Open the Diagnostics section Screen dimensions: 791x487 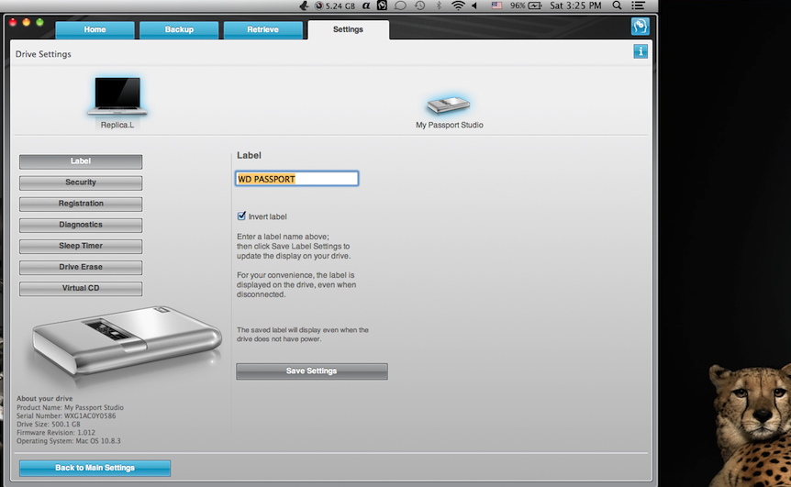point(81,225)
